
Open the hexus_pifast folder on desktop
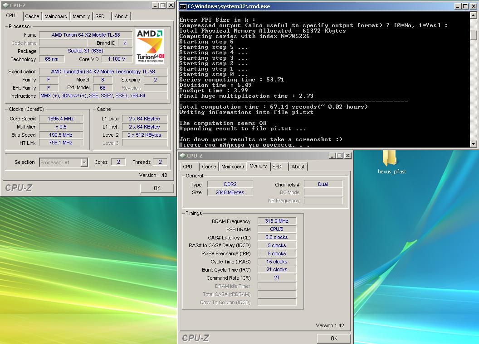pos(391,162)
